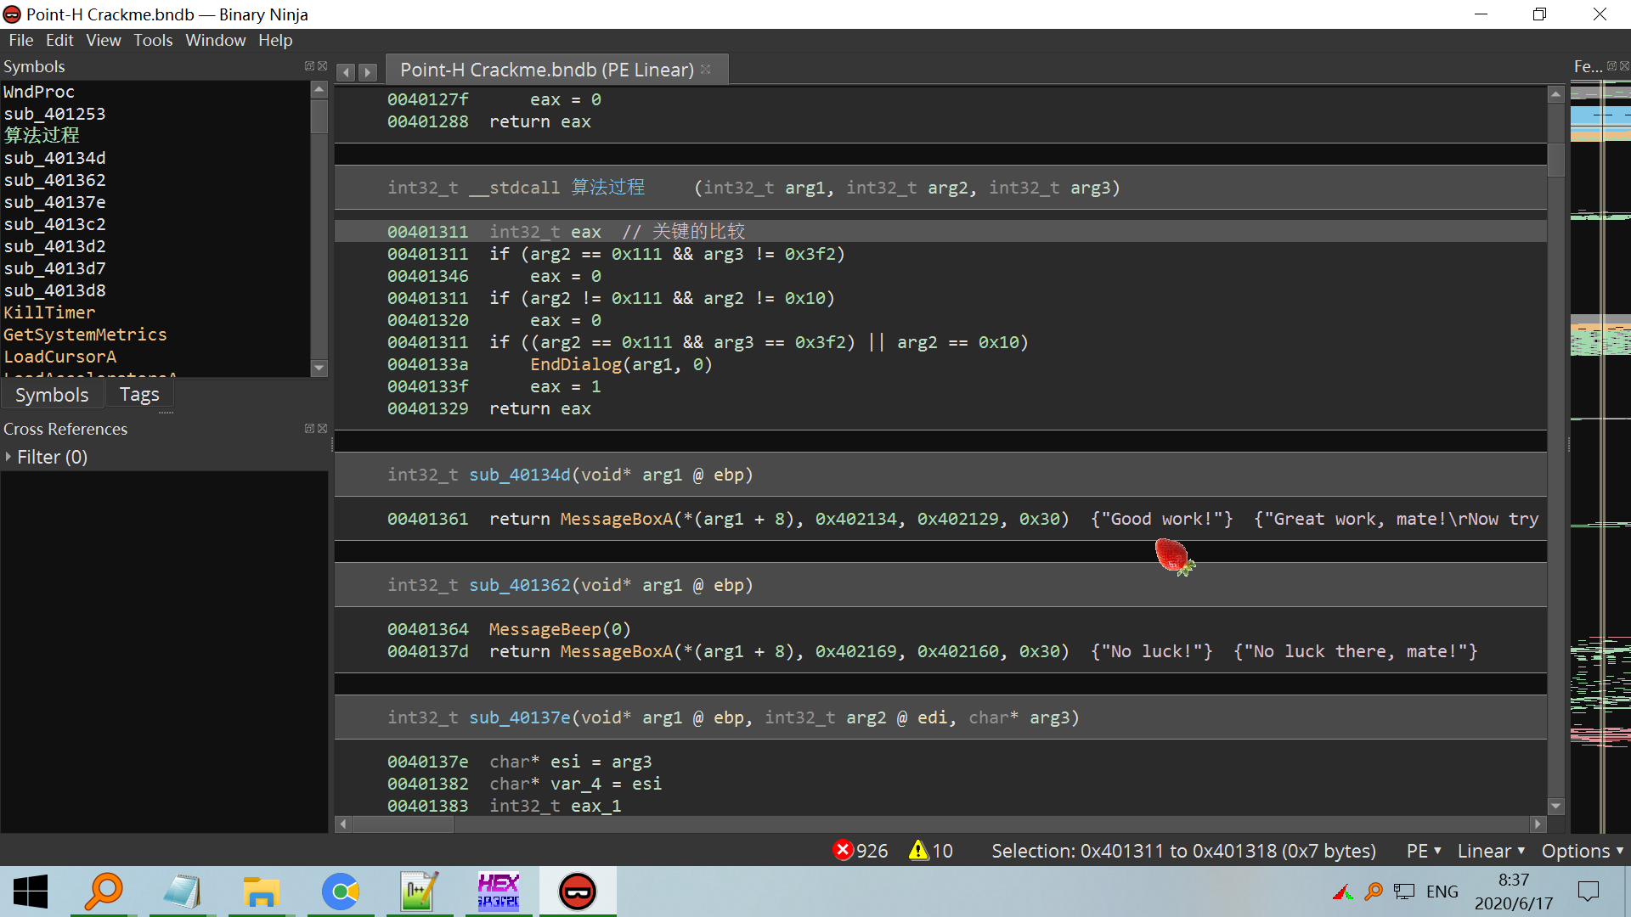1631x917 pixels.
Task: Click the symbols list scroll down arrow
Action: [x=319, y=368]
